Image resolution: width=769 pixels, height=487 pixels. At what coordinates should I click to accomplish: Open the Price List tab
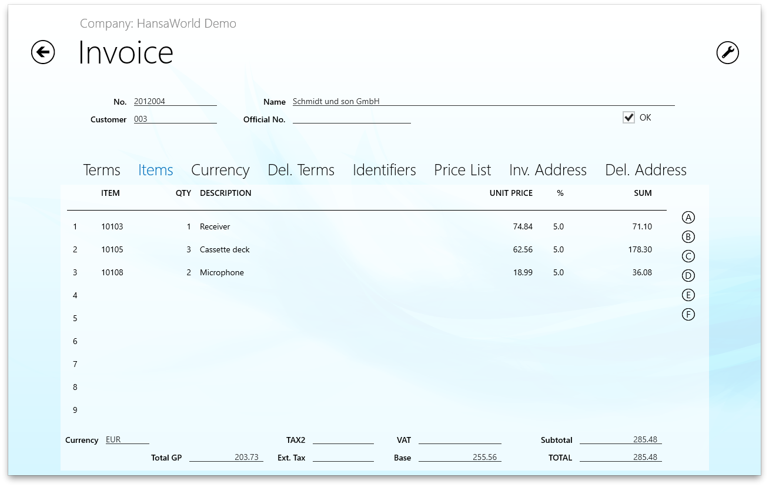(x=462, y=170)
